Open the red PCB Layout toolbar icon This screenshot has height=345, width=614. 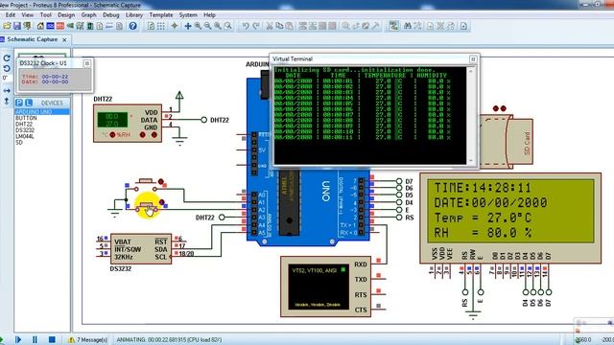[60, 26]
